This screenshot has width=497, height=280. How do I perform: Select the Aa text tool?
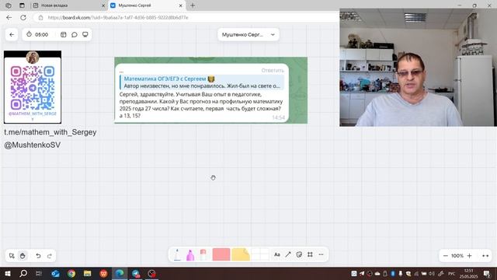(276, 254)
